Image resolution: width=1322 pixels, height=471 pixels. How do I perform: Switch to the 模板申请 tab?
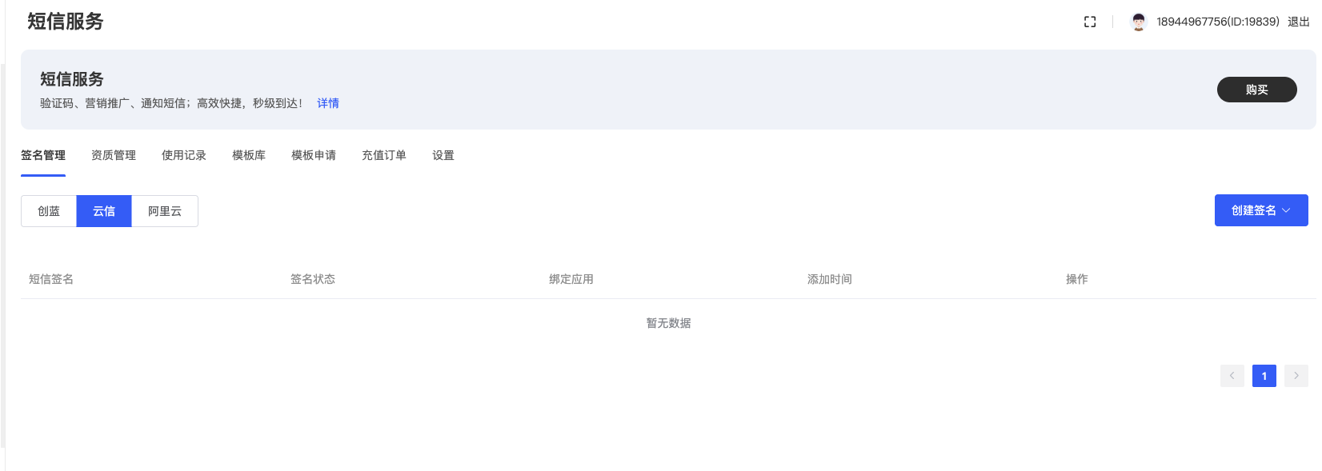click(x=314, y=155)
